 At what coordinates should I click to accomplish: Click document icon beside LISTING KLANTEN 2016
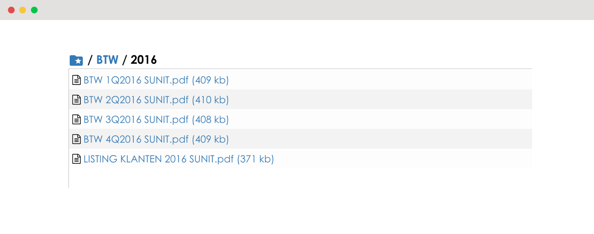pos(77,159)
